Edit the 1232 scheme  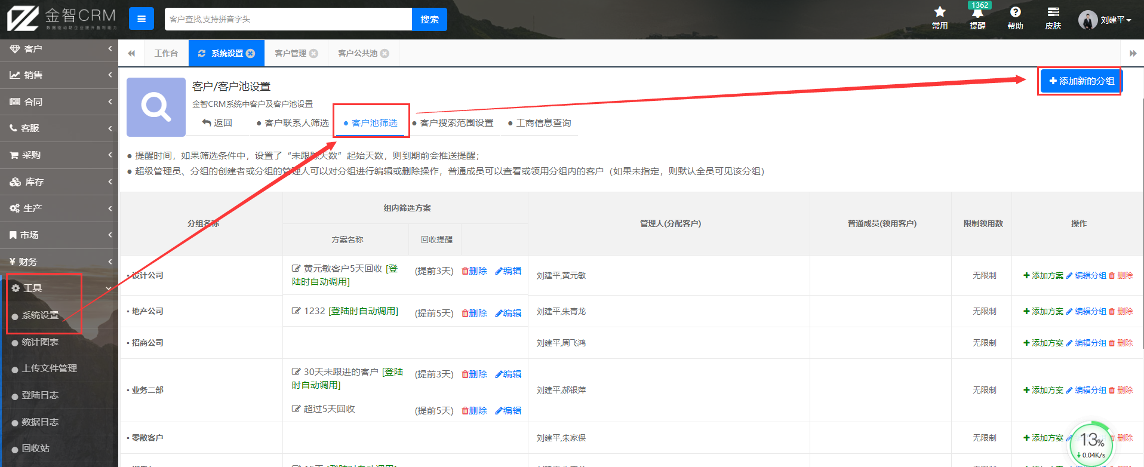(x=508, y=314)
